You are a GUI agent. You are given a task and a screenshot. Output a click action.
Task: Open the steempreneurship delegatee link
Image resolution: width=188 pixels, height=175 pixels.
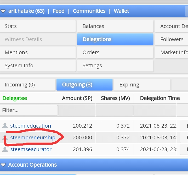coord(33,138)
